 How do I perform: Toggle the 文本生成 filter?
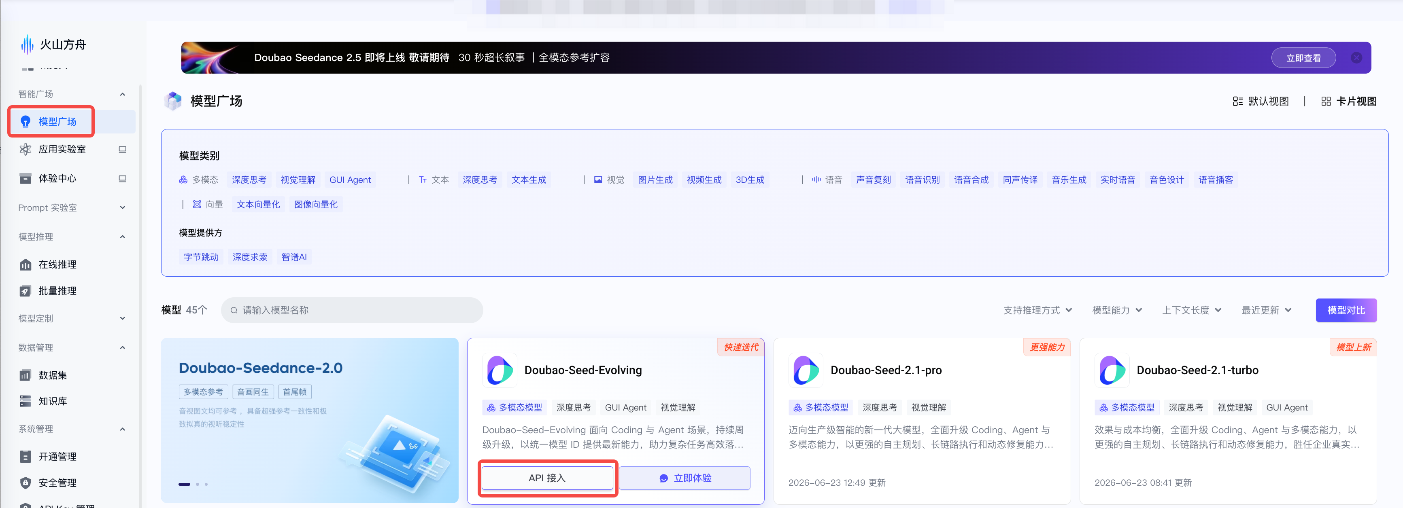[529, 180]
